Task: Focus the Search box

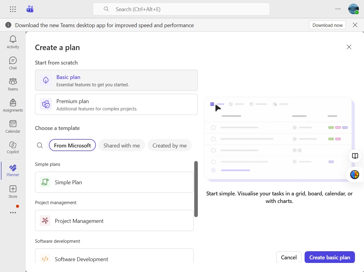Action: click(x=181, y=9)
